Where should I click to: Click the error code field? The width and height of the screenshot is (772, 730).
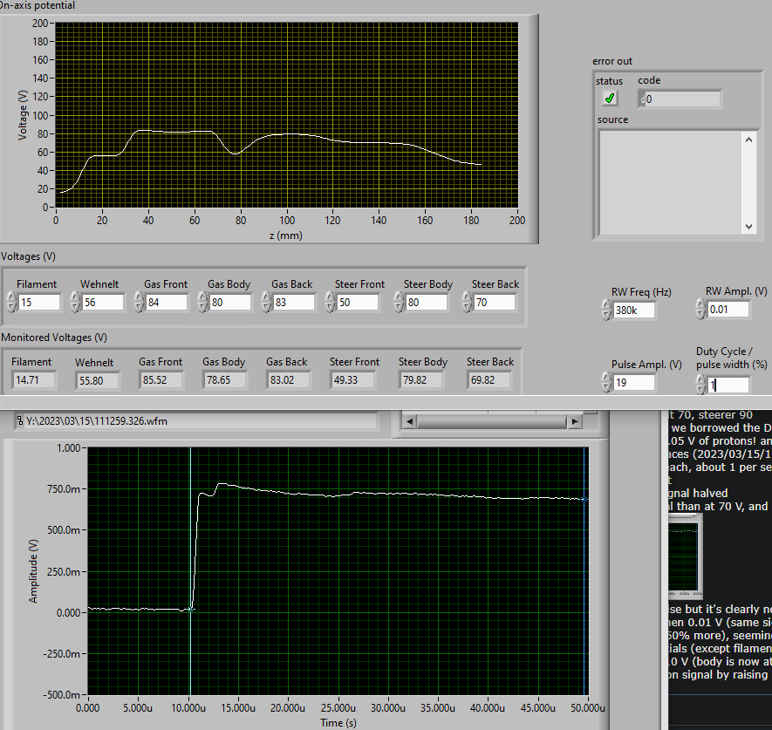coord(682,99)
